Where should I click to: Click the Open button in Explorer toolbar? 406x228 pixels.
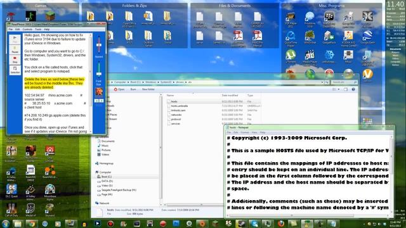[119, 89]
